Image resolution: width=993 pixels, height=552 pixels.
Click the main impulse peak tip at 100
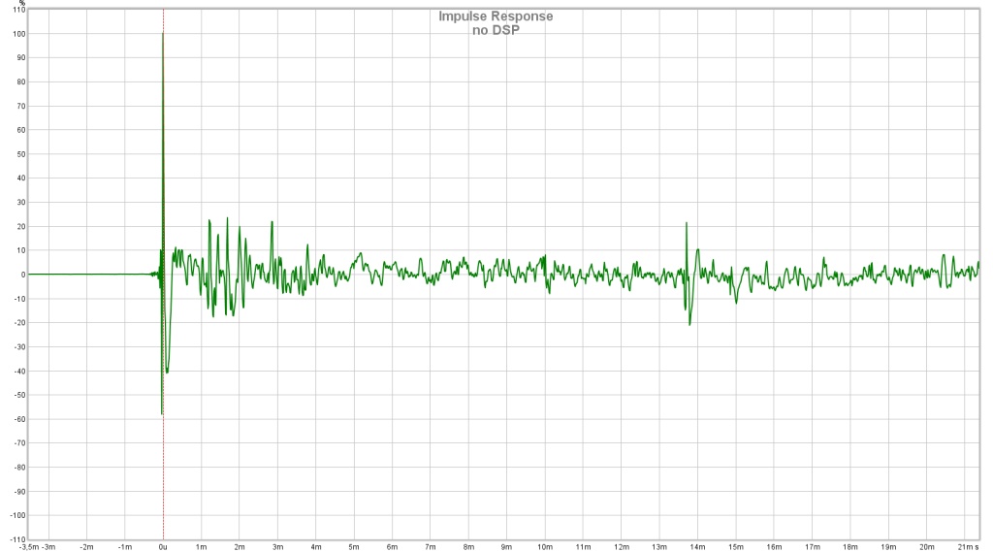pos(163,34)
